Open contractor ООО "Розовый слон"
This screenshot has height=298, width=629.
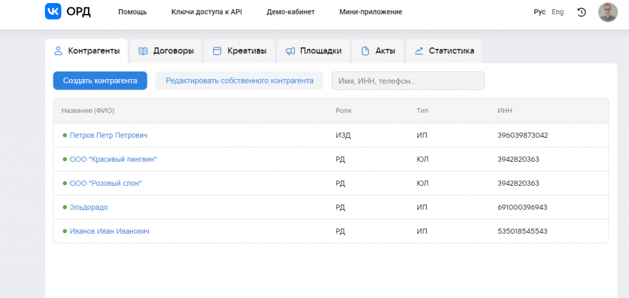pos(106,183)
